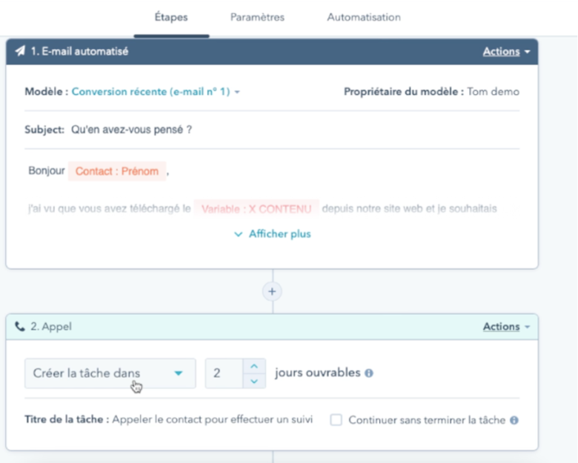This screenshot has height=463, width=578.
Task: Switch to the Paramètres tab
Action: 257,17
